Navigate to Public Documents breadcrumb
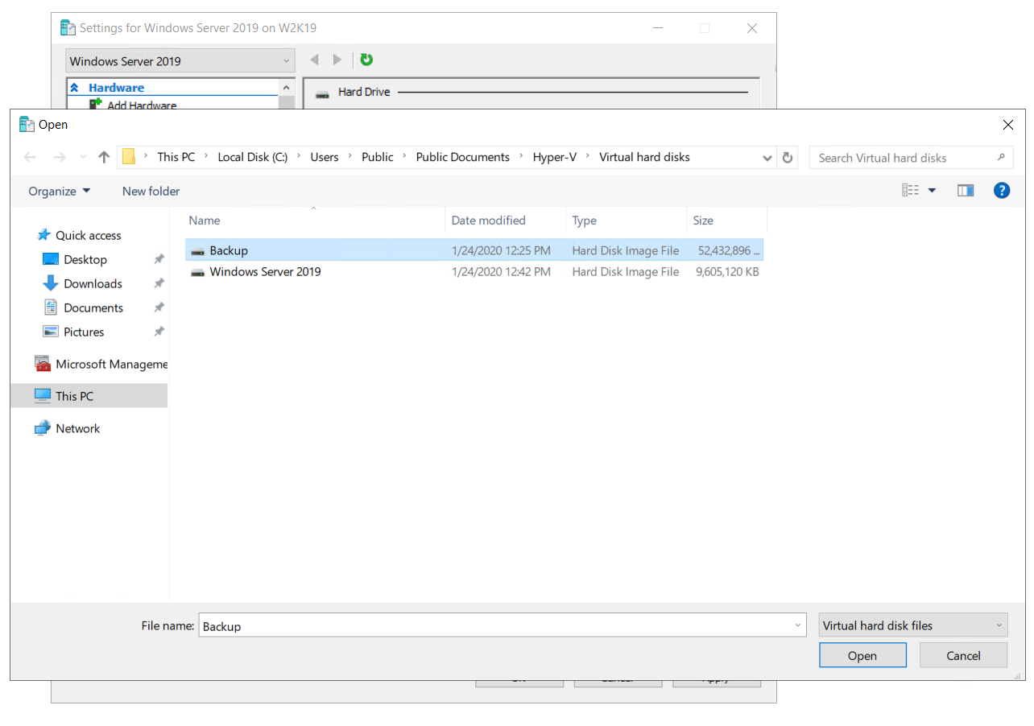Viewport: 1034px width, 726px height. pyautogui.click(x=463, y=158)
